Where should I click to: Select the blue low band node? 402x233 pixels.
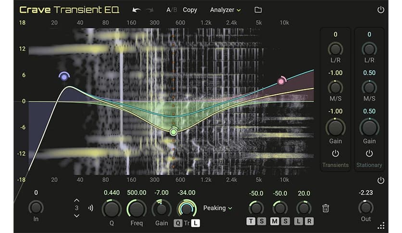pos(64,77)
